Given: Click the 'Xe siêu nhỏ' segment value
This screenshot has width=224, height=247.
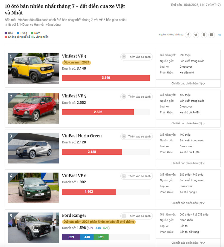Looking at the screenshot, I should [187, 73].
